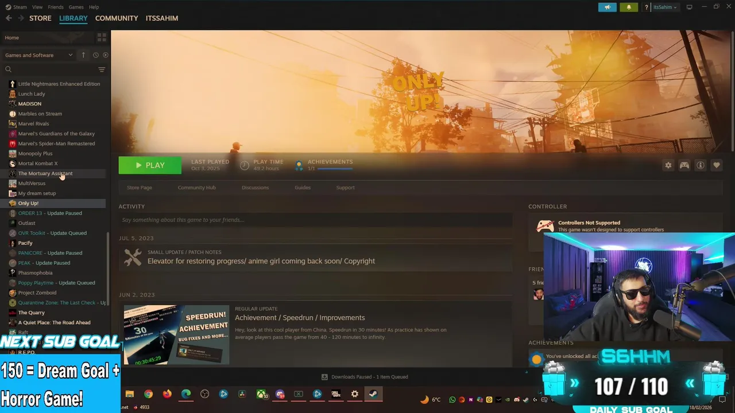Open the collections grid view icon
The height and width of the screenshot is (413, 735).
point(102,37)
